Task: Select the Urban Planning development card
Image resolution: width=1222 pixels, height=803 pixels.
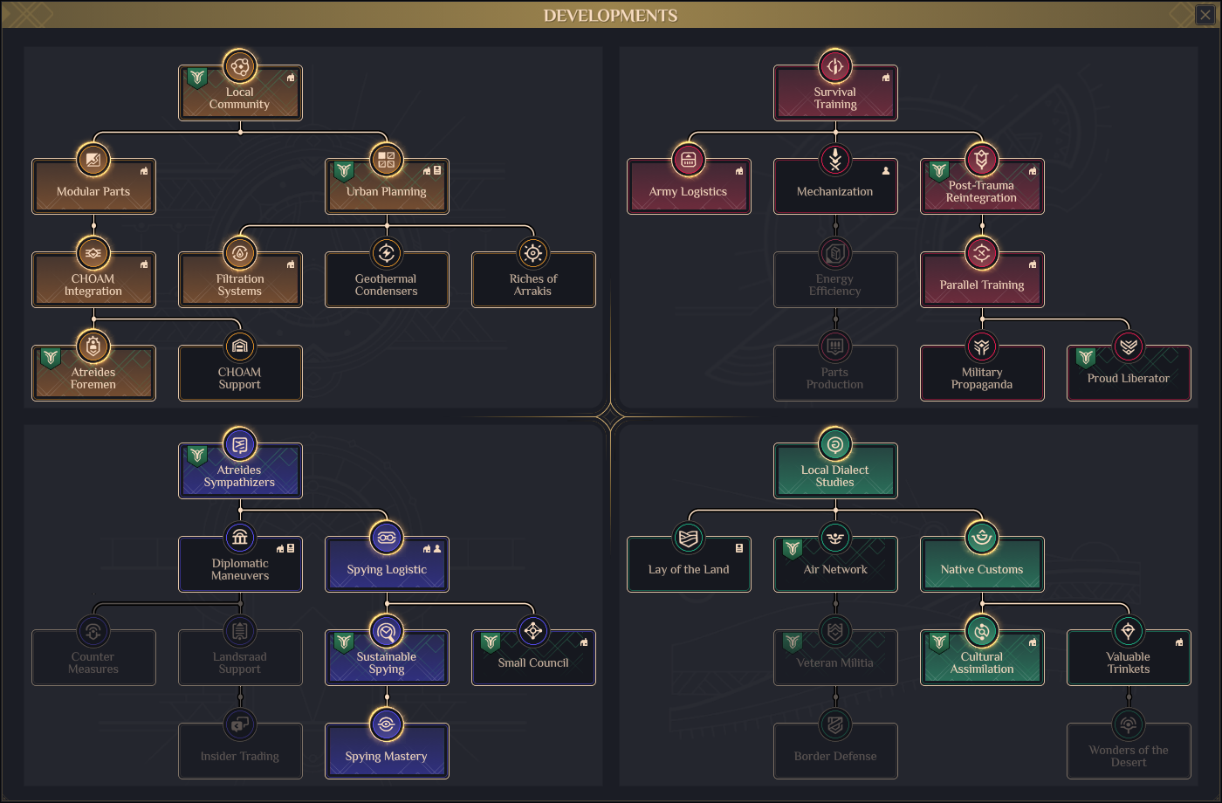Action: (387, 186)
